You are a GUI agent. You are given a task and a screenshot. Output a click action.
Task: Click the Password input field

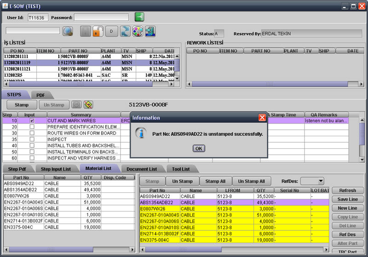(101, 17)
